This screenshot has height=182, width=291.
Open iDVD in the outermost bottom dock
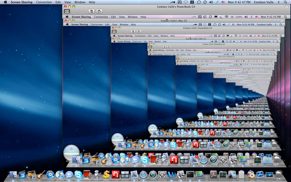coord(50,175)
